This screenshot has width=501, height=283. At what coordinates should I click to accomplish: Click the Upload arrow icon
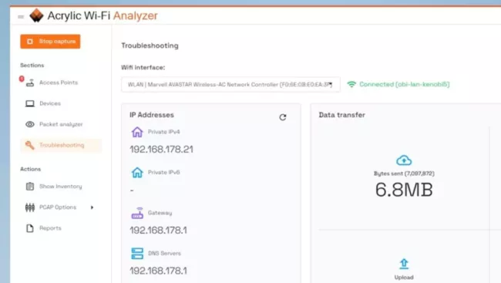point(404,264)
